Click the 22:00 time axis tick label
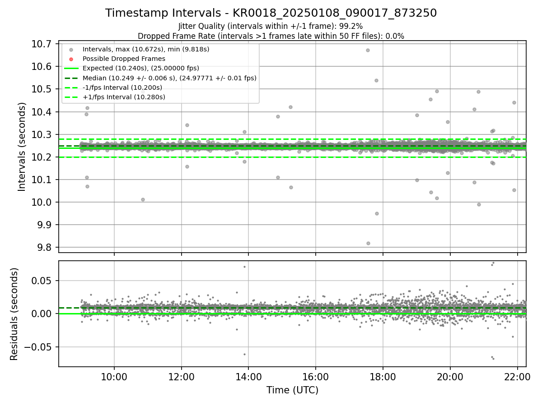This screenshot has width=542, height=406. 517,377
